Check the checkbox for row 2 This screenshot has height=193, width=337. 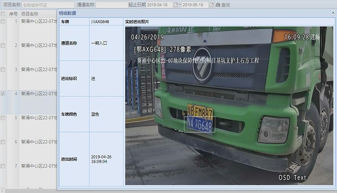(x=3, y=46)
